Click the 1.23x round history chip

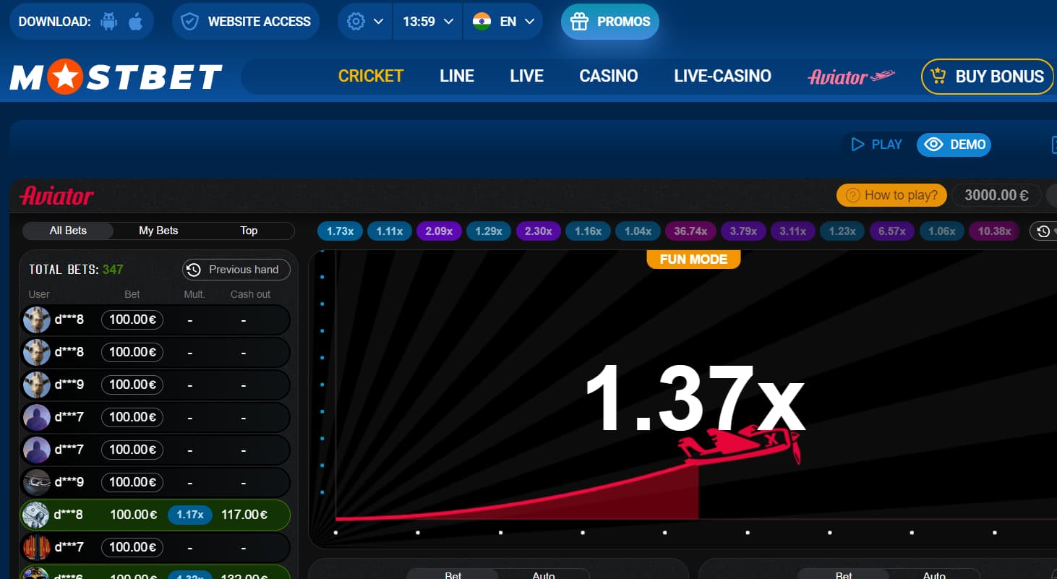[842, 231]
